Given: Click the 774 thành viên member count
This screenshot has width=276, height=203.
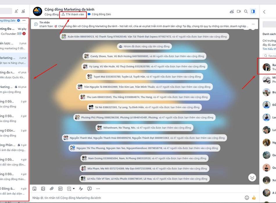Looking at the screenshot, I should tap(73, 14).
